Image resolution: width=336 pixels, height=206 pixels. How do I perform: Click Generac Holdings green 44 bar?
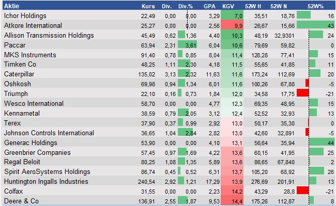coord(322,142)
